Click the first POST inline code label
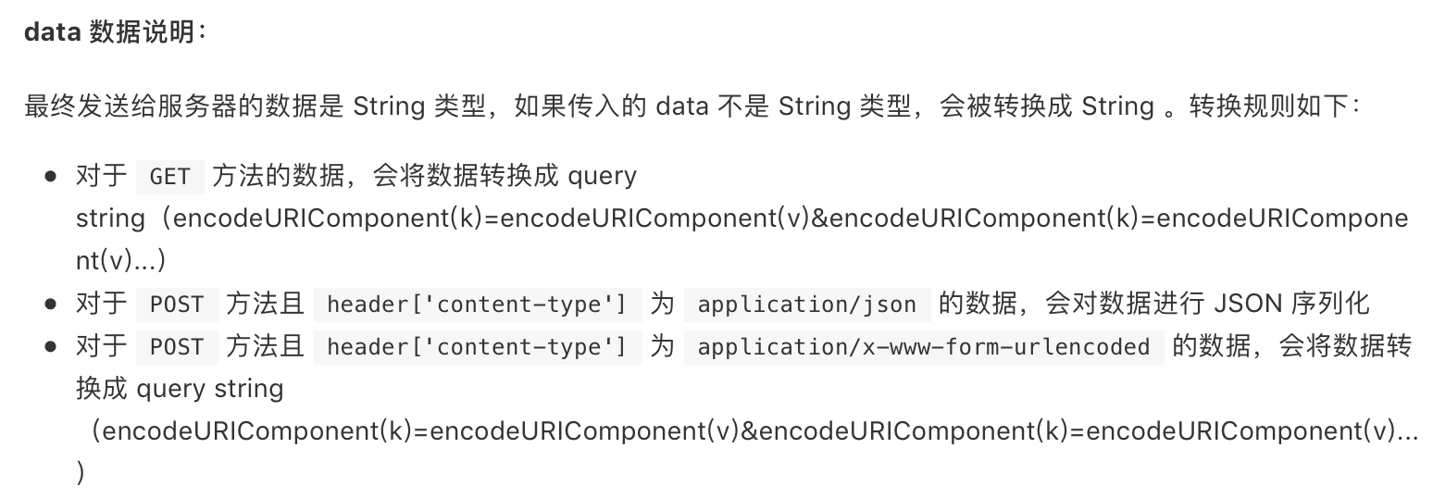This screenshot has width=1433, height=498. [x=176, y=305]
